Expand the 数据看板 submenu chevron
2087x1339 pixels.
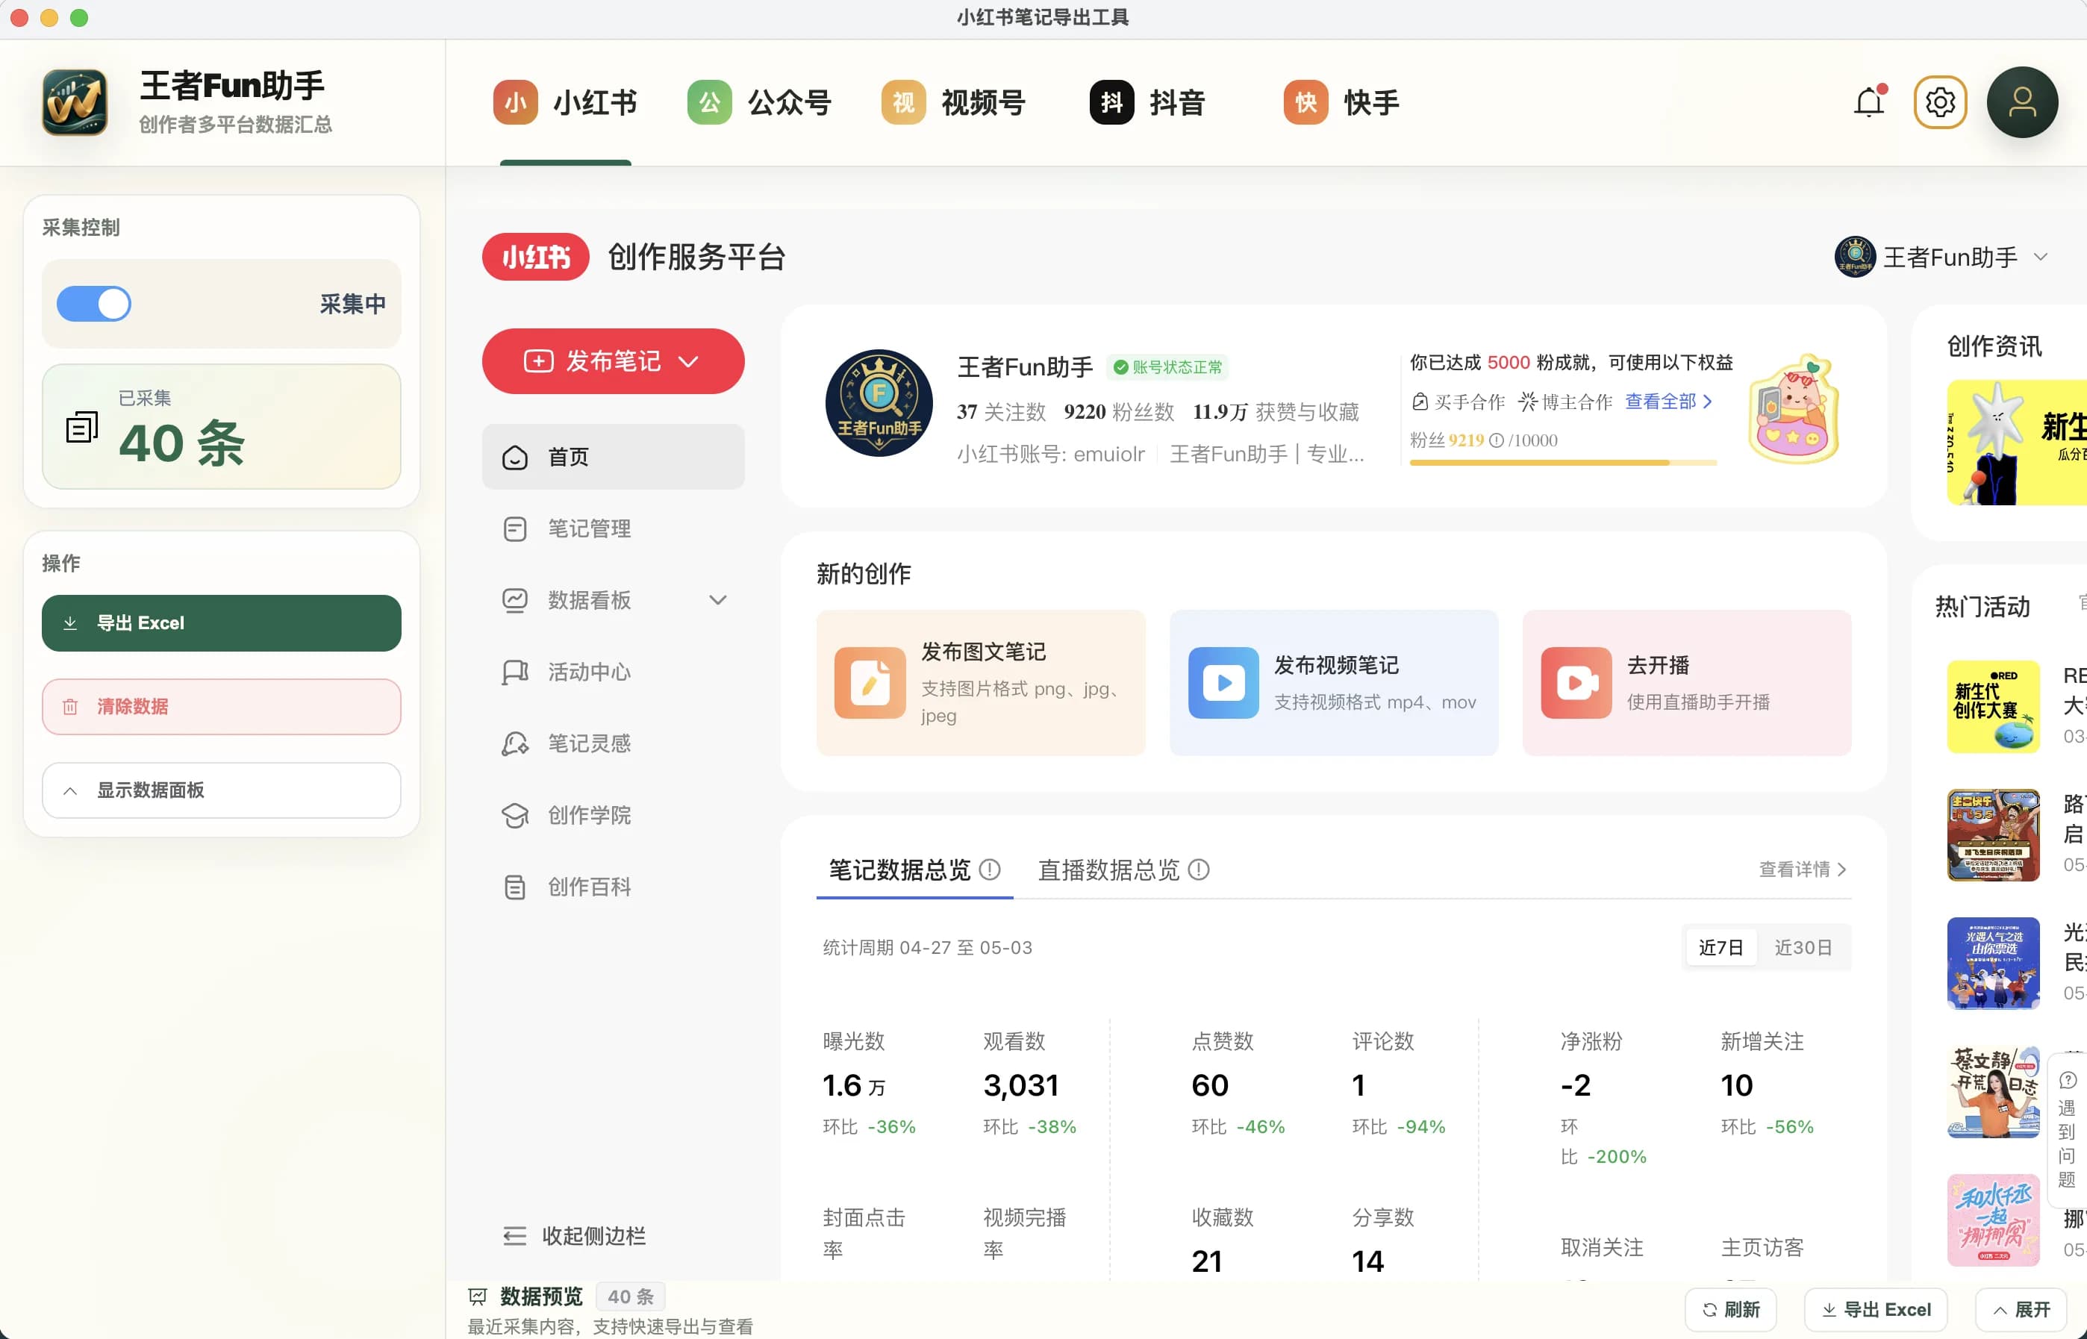pyautogui.click(x=717, y=600)
